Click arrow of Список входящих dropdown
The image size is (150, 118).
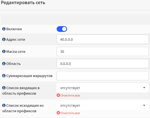(x=144, y=88)
